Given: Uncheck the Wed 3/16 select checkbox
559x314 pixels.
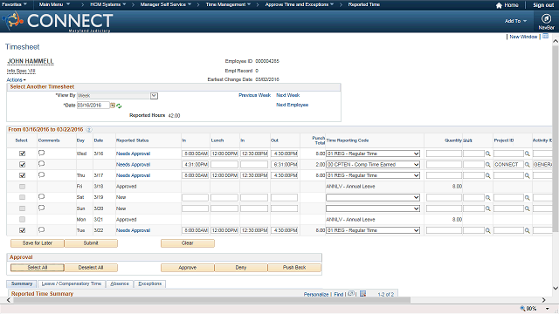Looking at the screenshot, I should click(22, 154).
